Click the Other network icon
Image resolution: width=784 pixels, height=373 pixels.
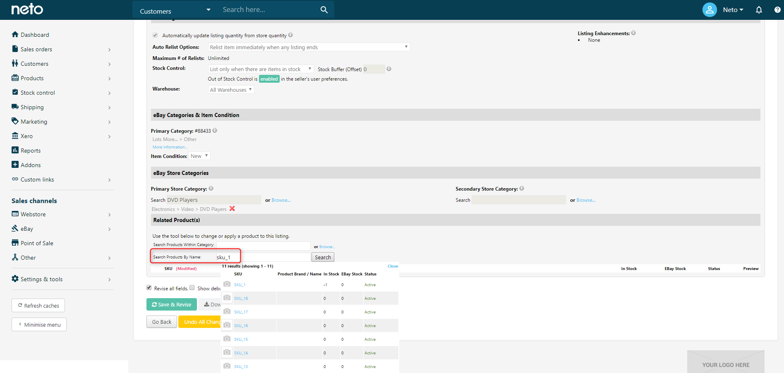[15, 257]
